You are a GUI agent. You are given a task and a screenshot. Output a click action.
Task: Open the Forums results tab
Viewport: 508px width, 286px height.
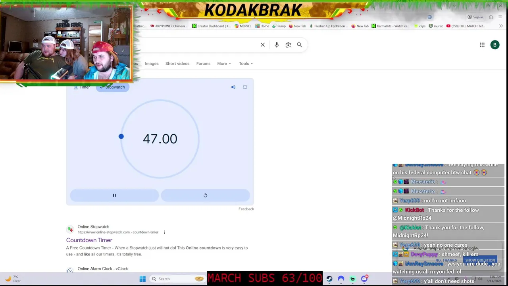point(203,64)
